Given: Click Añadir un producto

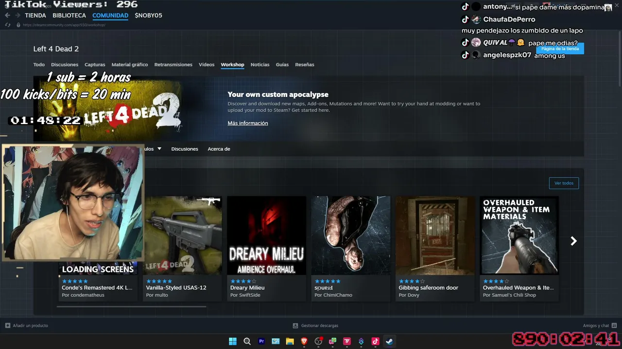Looking at the screenshot, I should coord(31,326).
